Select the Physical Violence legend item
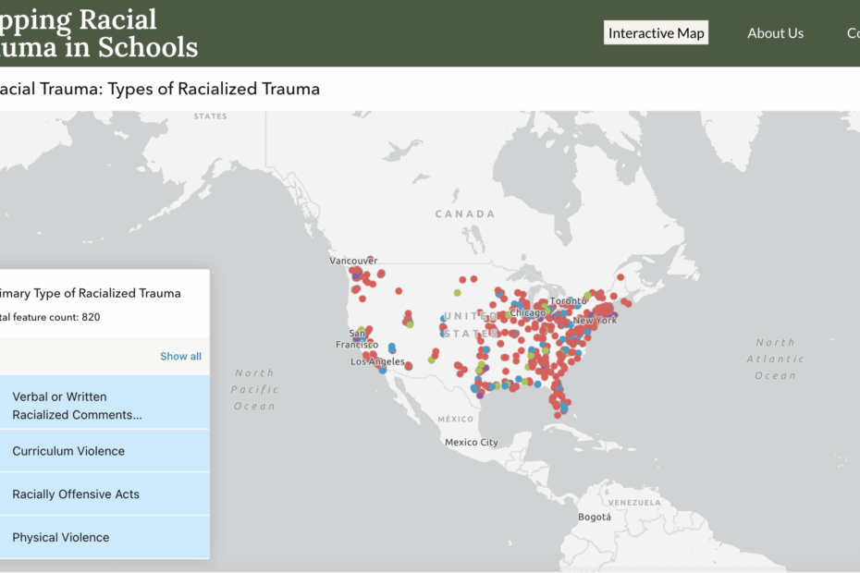860x573 pixels. pyautogui.click(x=104, y=537)
